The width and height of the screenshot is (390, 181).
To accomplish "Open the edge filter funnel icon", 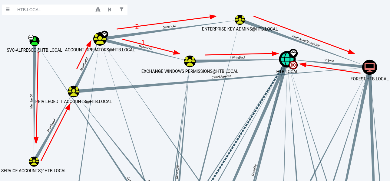I will (121, 9).
